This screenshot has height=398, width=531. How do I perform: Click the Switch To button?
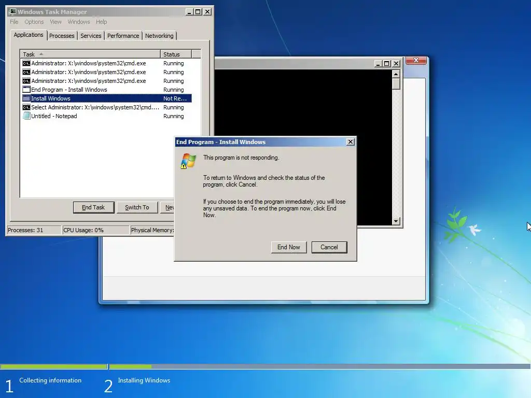(137, 207)
